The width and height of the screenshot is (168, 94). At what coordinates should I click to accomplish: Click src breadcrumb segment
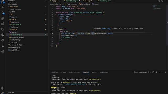[x=61, y=4]
